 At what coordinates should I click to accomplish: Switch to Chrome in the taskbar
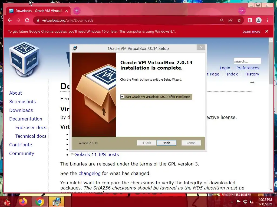pyautogui.click(x=39, y=202)
